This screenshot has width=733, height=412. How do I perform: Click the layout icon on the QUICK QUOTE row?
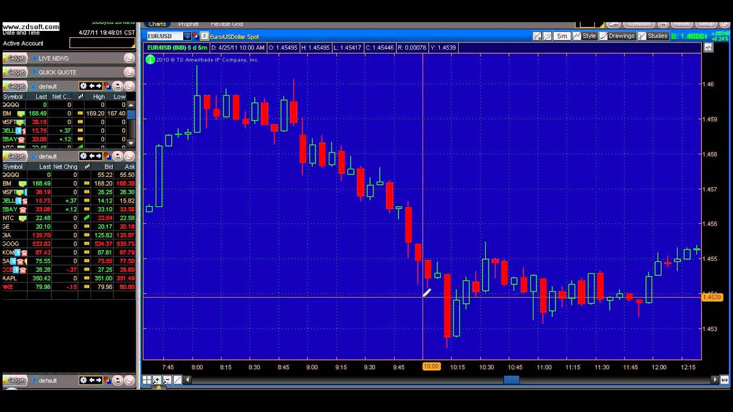tap(129, 72)
